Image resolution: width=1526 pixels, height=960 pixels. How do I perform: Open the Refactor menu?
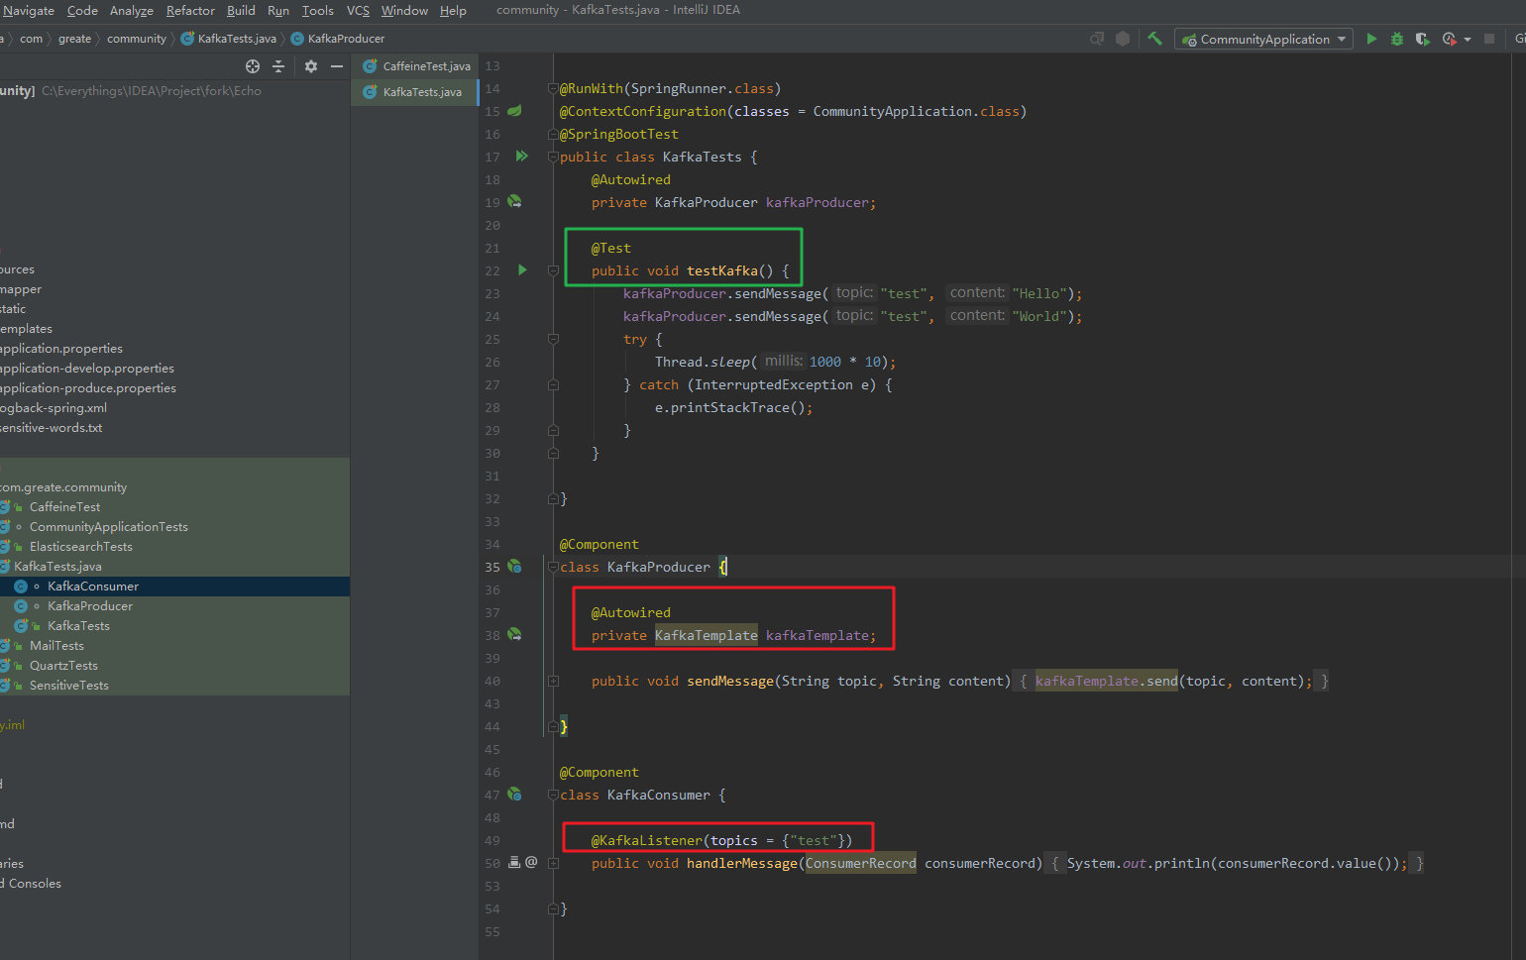click(190, 11)
